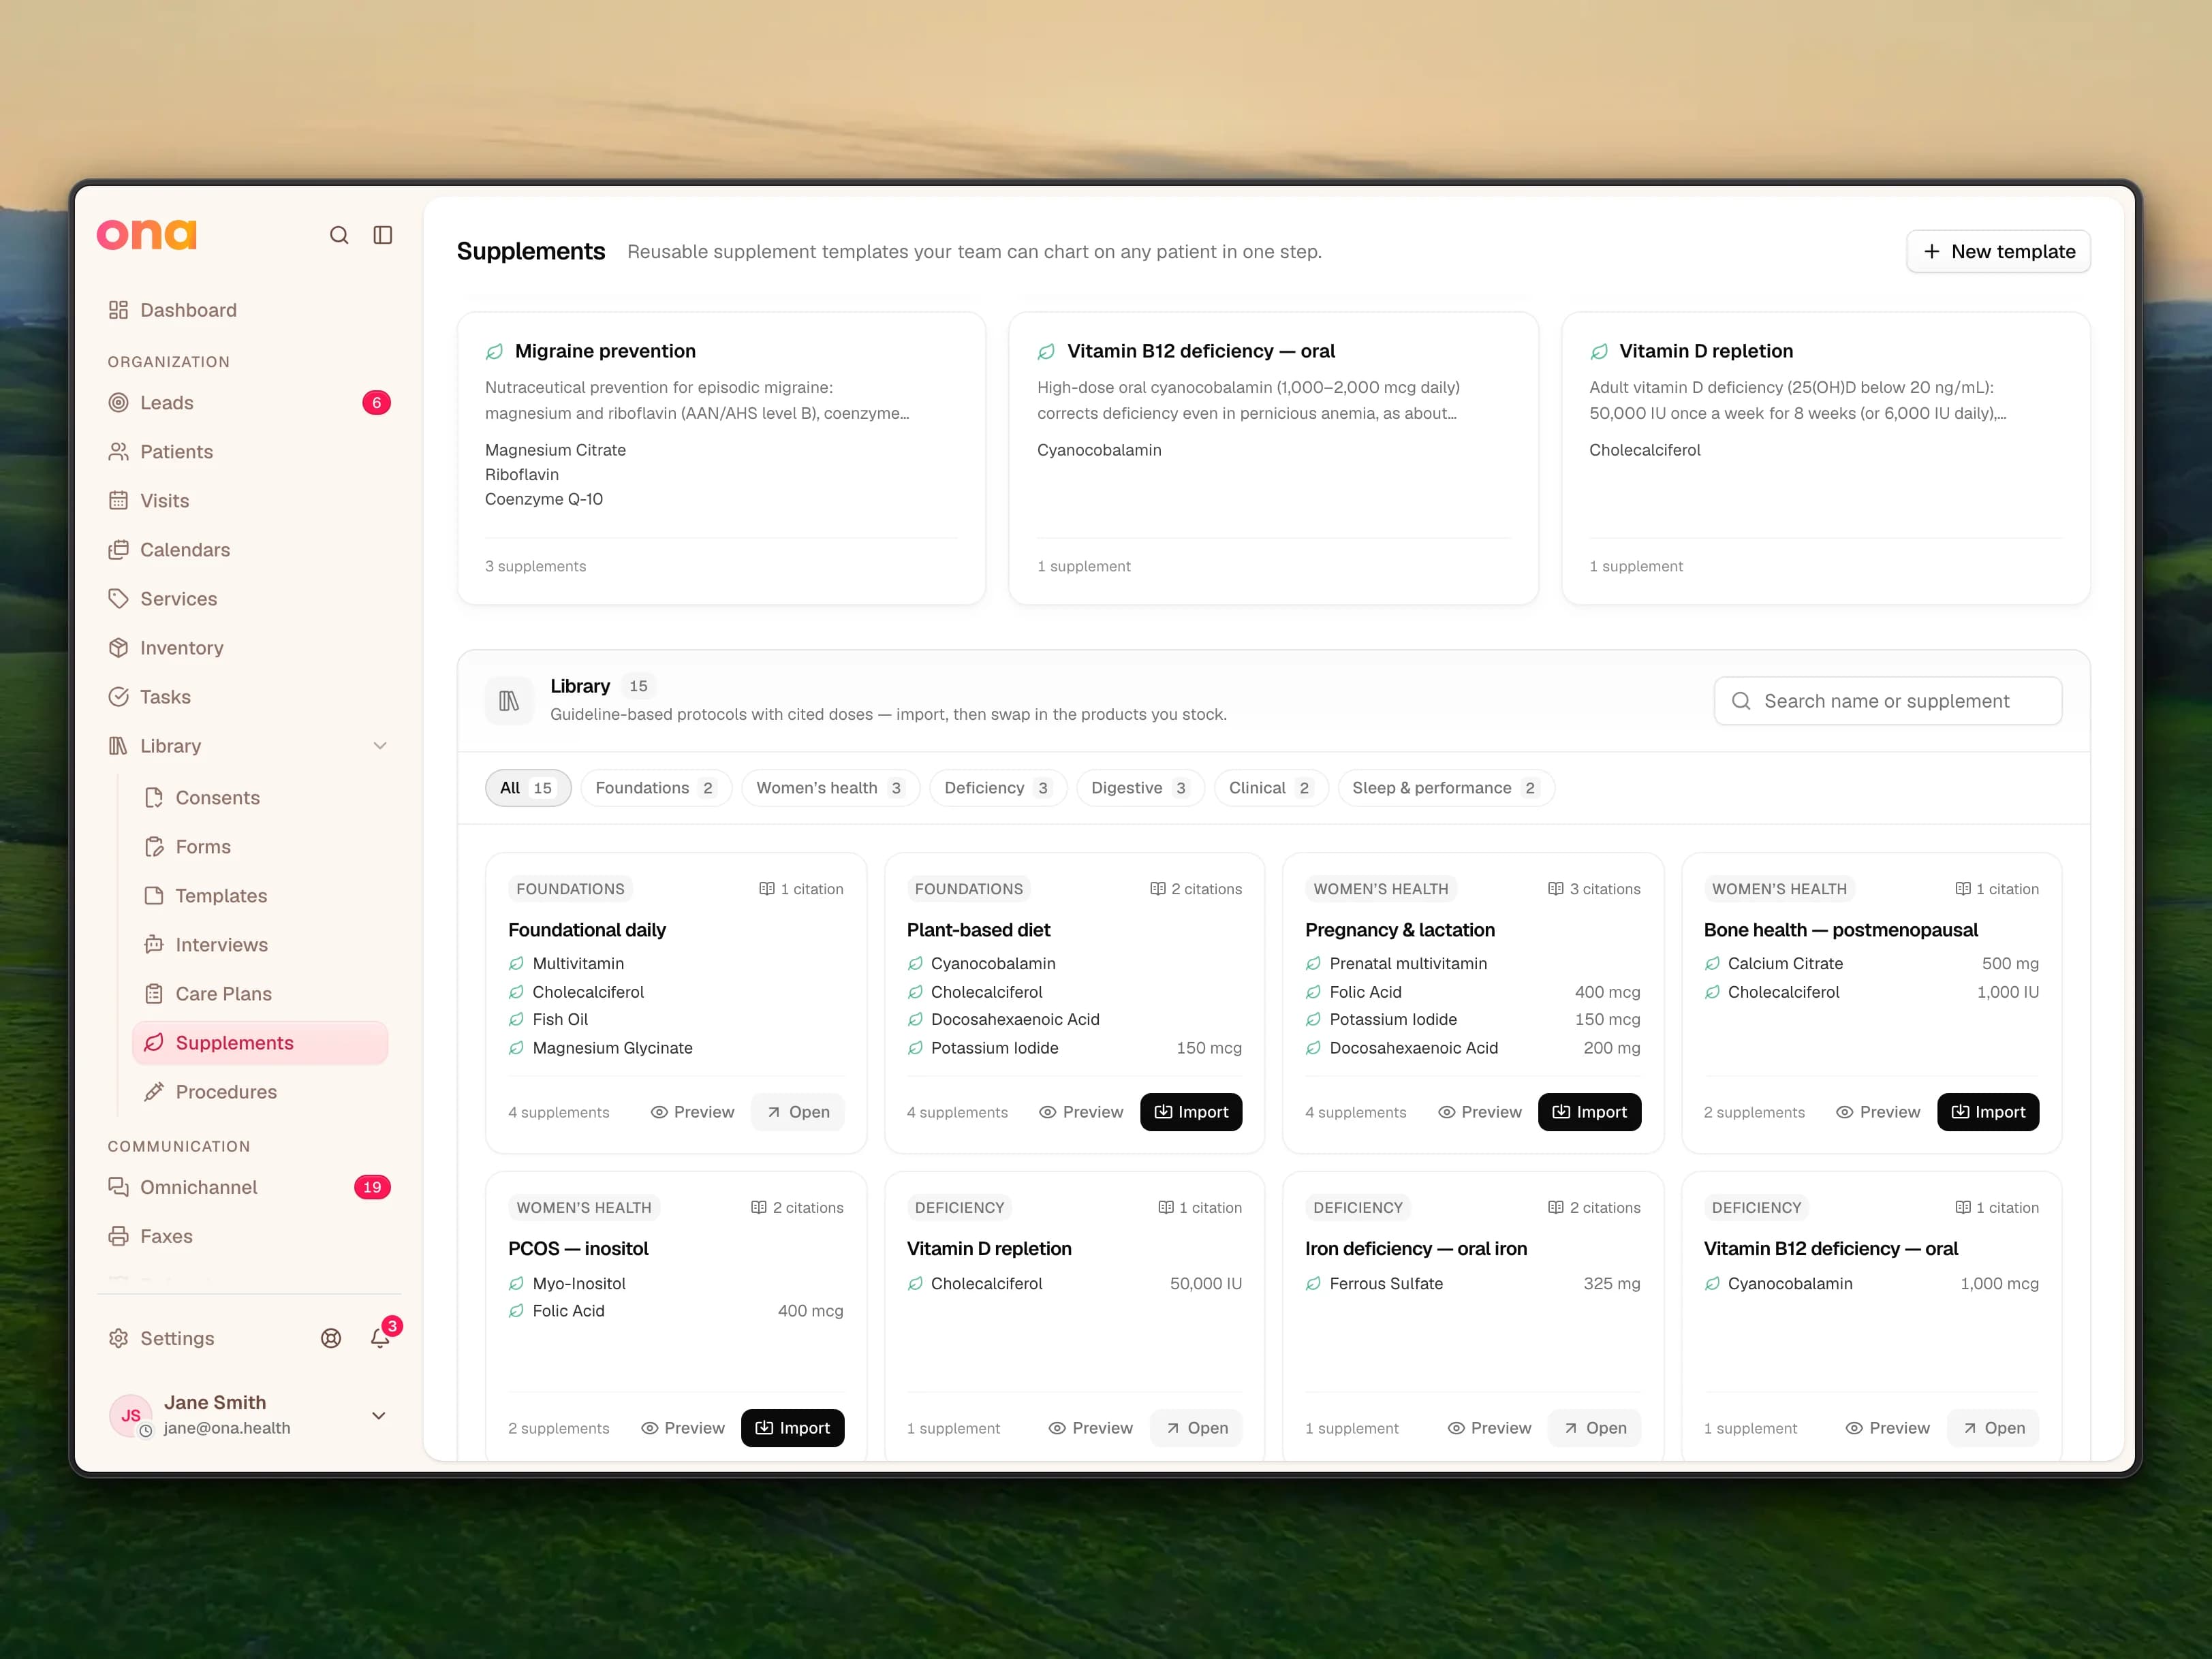This screenshot has height=1659, width=2212.
Task: Collapse the Library sidebar group chevron
Action: pyautogui.click(x=380, y=746)
